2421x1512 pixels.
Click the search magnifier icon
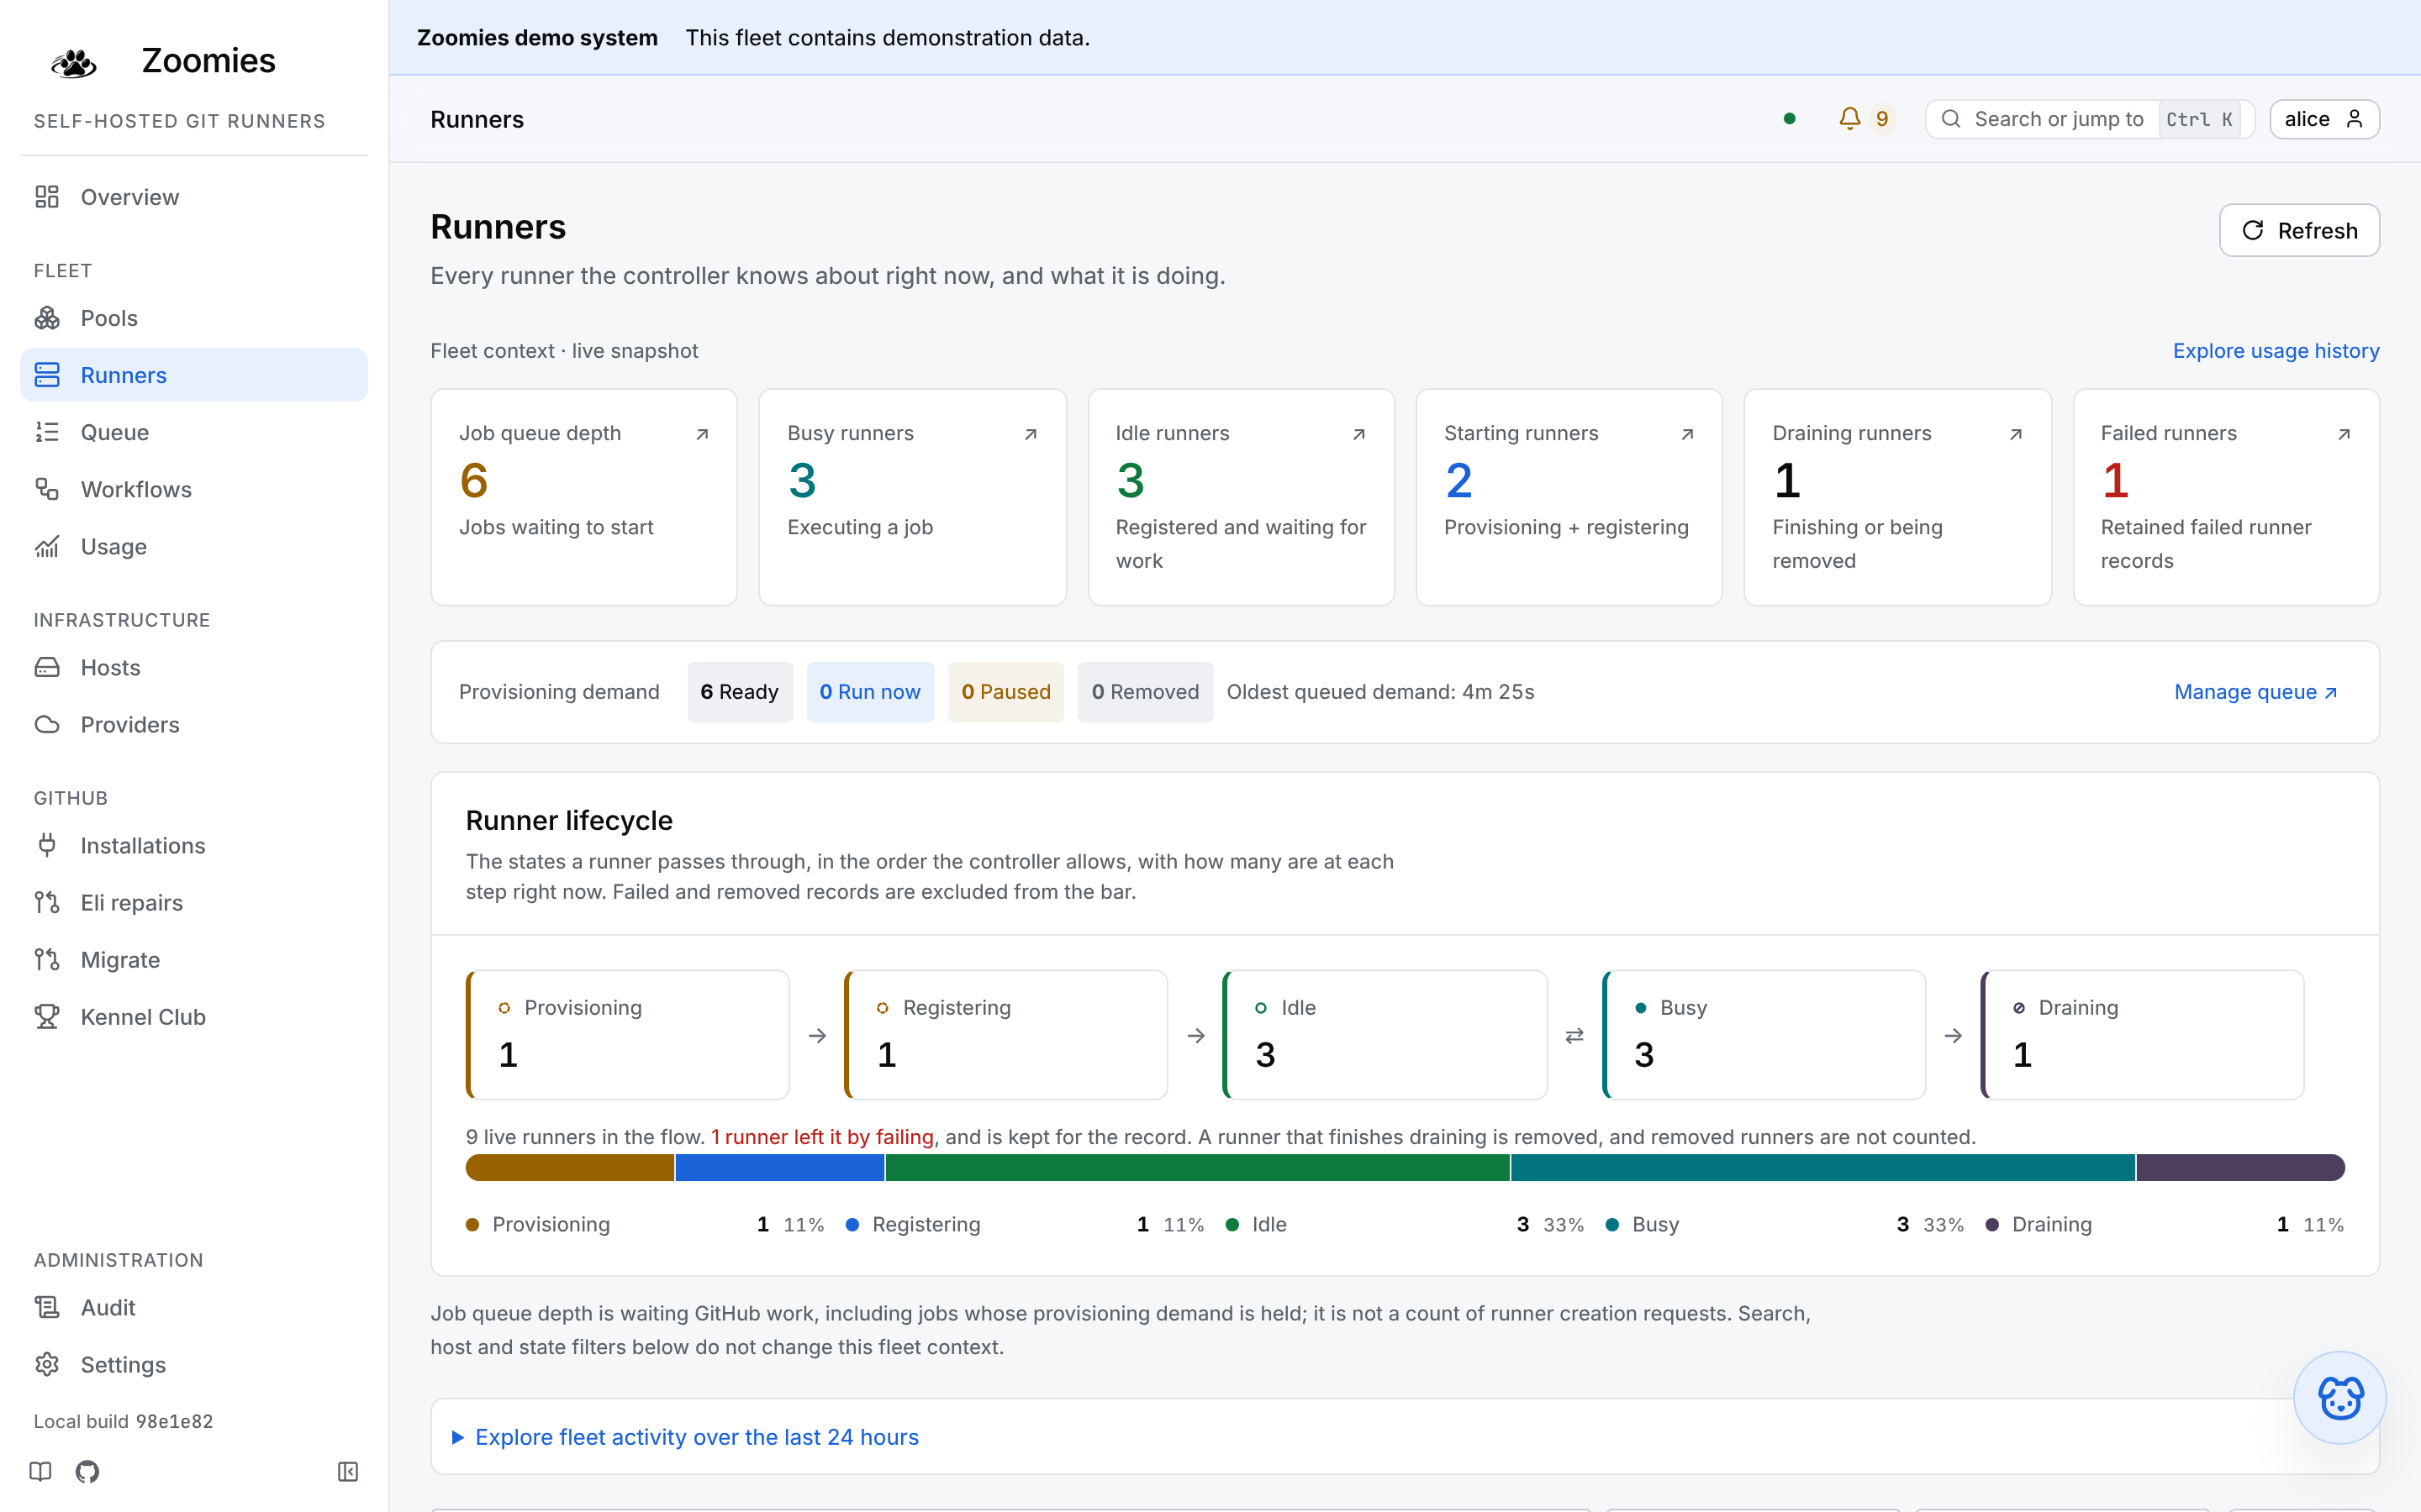pos(1951,119)
